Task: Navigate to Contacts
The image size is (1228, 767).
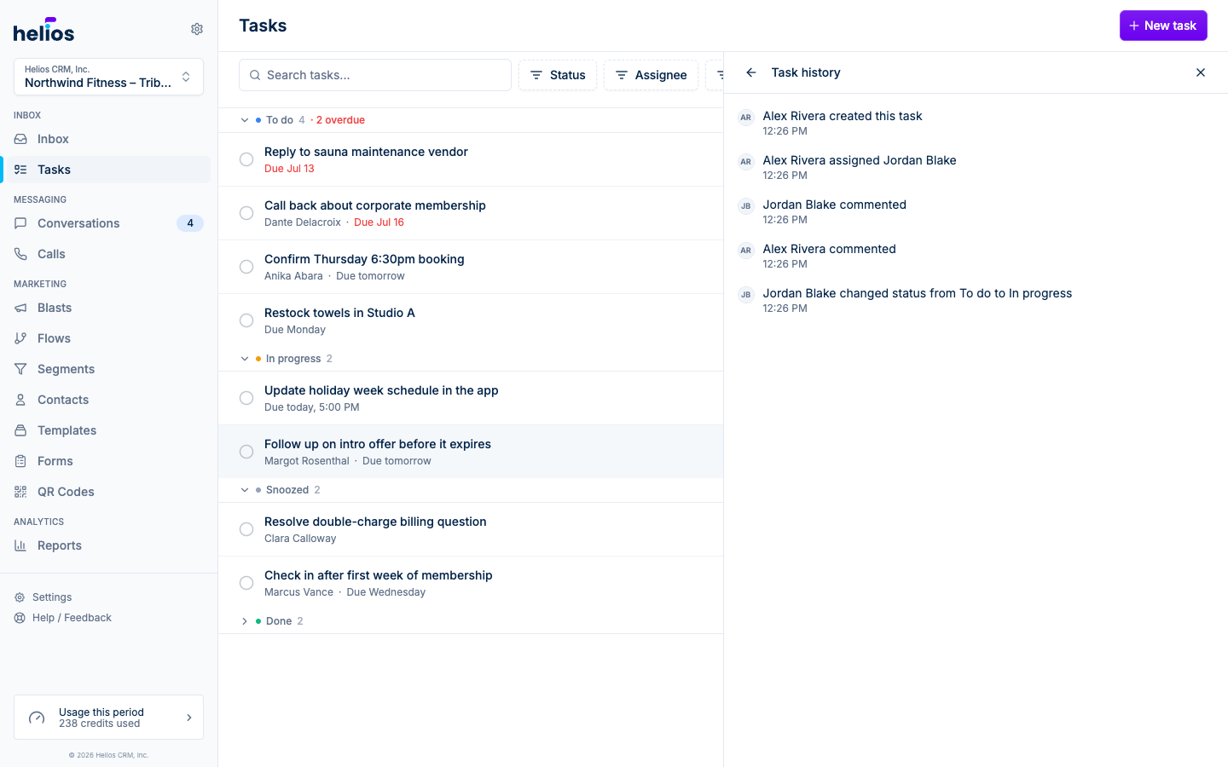Action: coord(107,400)
